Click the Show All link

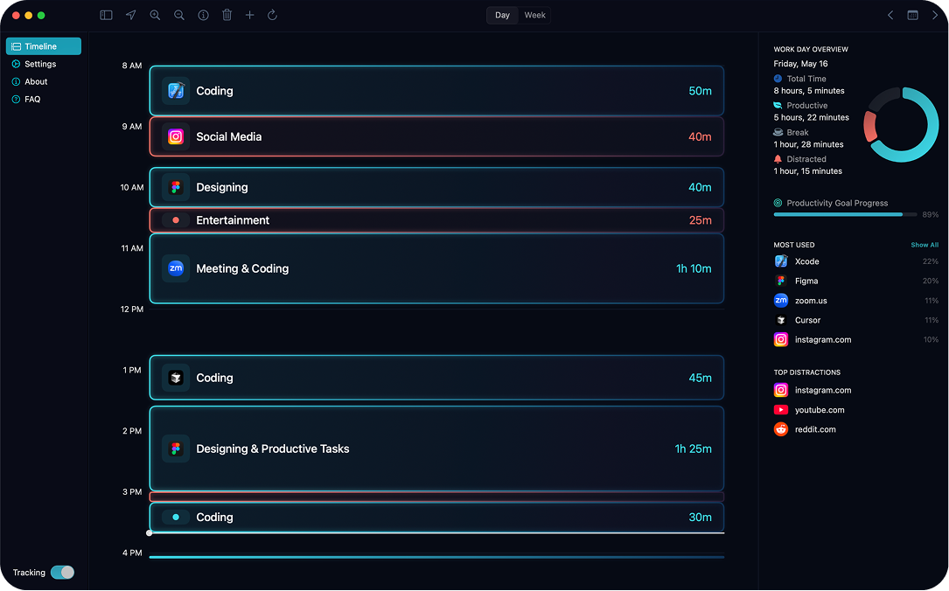click(x=925, y=245)
